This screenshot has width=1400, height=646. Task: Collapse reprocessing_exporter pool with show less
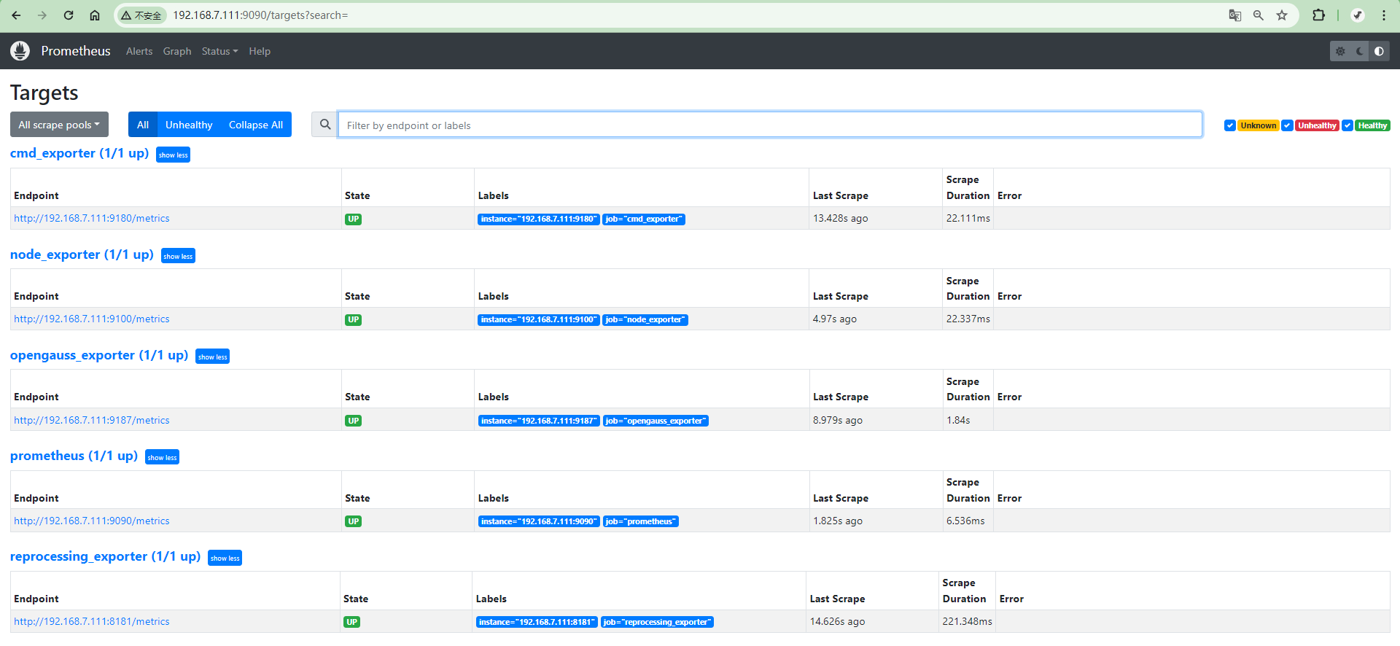click(x=225, y=558)
